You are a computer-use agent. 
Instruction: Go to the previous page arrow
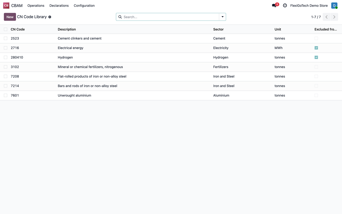[x=327, y=17]
